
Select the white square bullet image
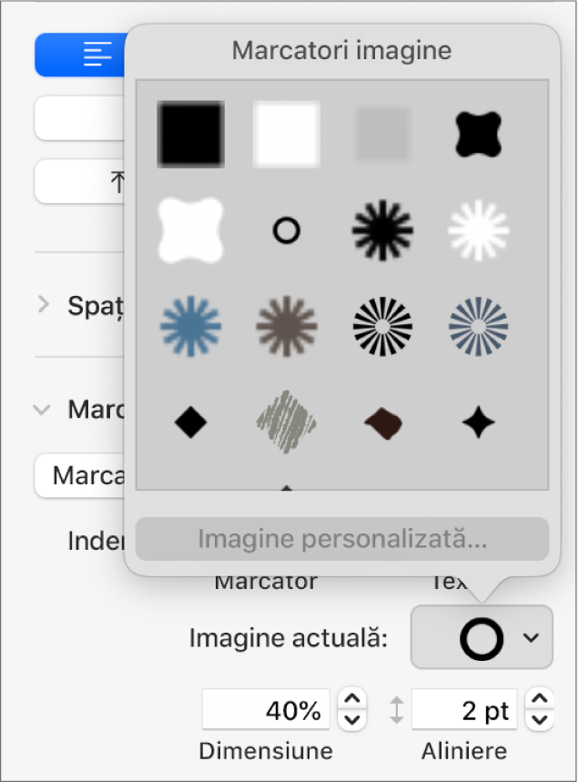(x=287, y=132)
